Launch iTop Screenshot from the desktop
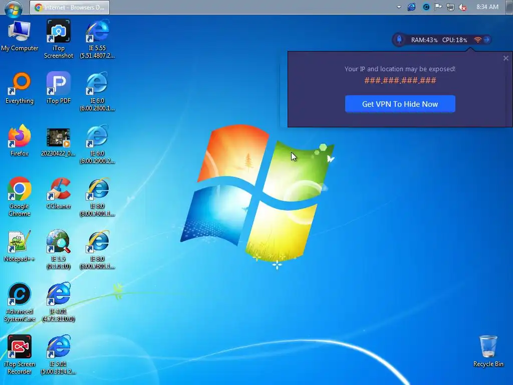The width and height of the screenshot is (513, 385). point(59,39)
